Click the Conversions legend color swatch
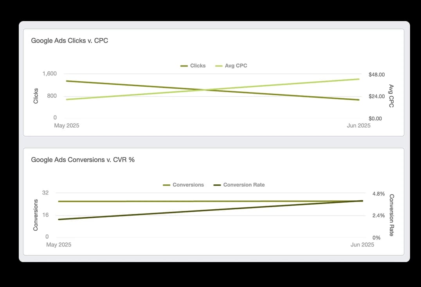 click(167, 185)
